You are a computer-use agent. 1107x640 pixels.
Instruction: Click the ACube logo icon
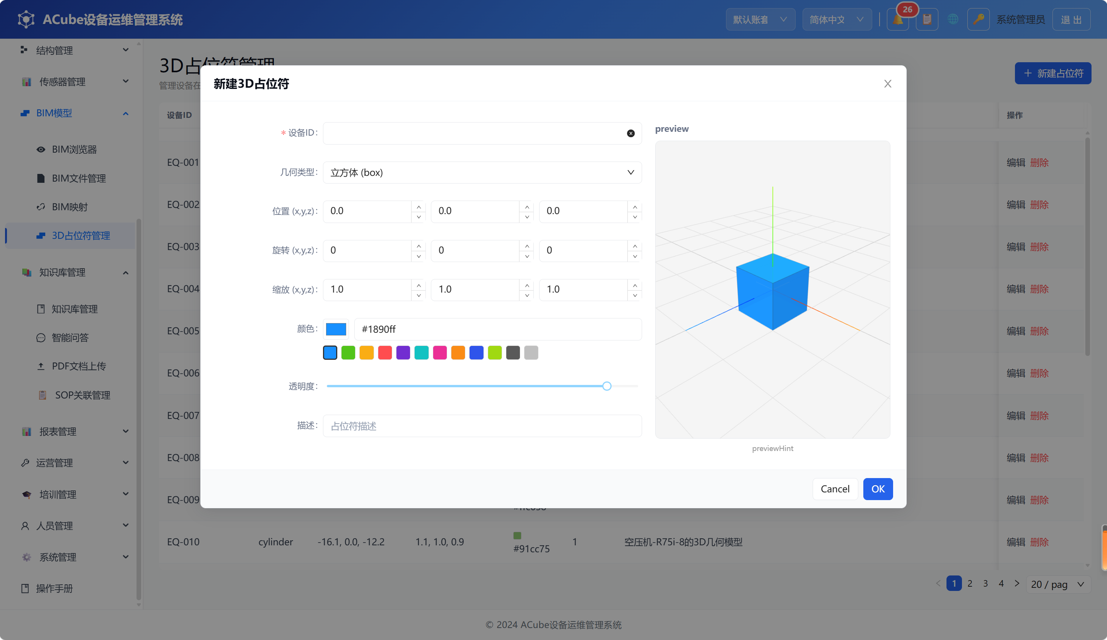(26, 19)
